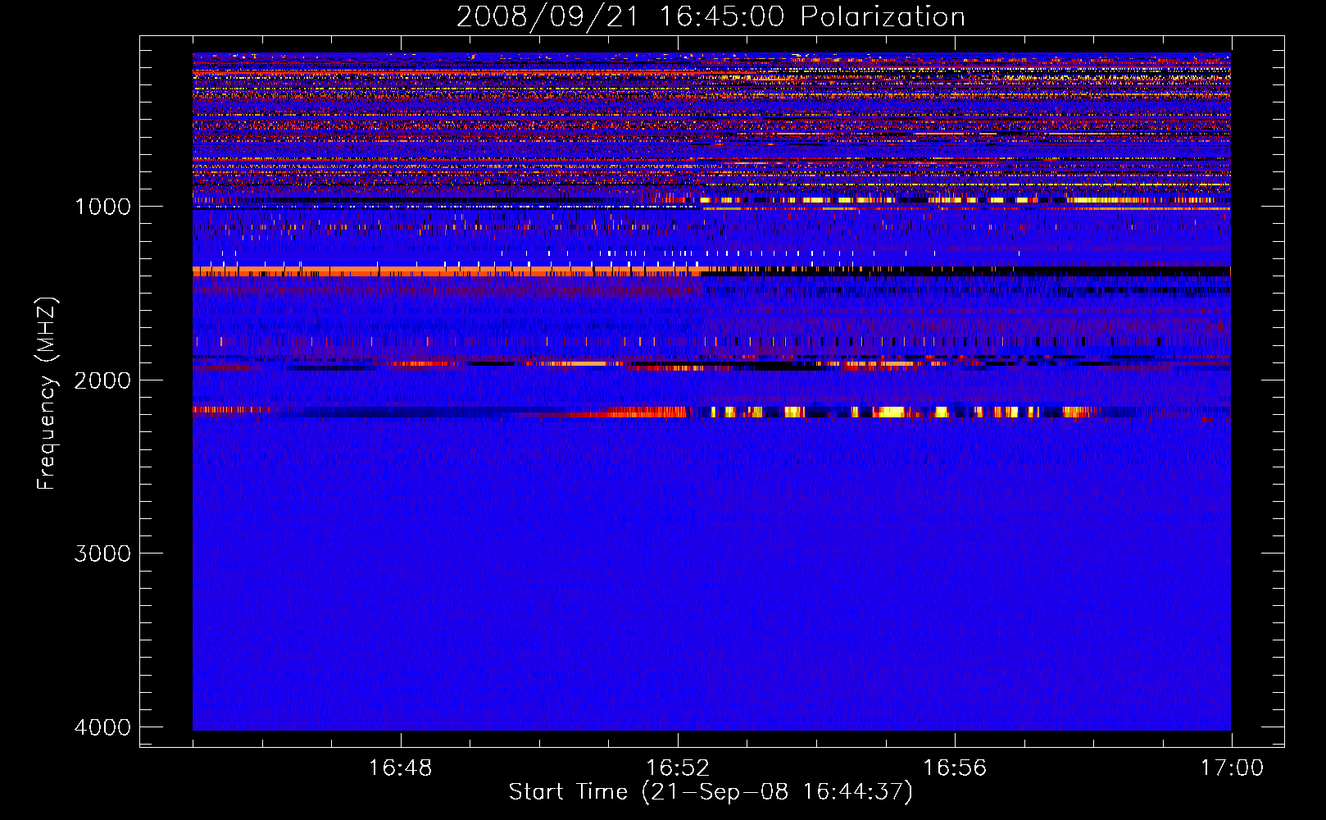Click the '16:48' time tick label
This screenshot has height=820, width=1326.
tap(400, 768)
